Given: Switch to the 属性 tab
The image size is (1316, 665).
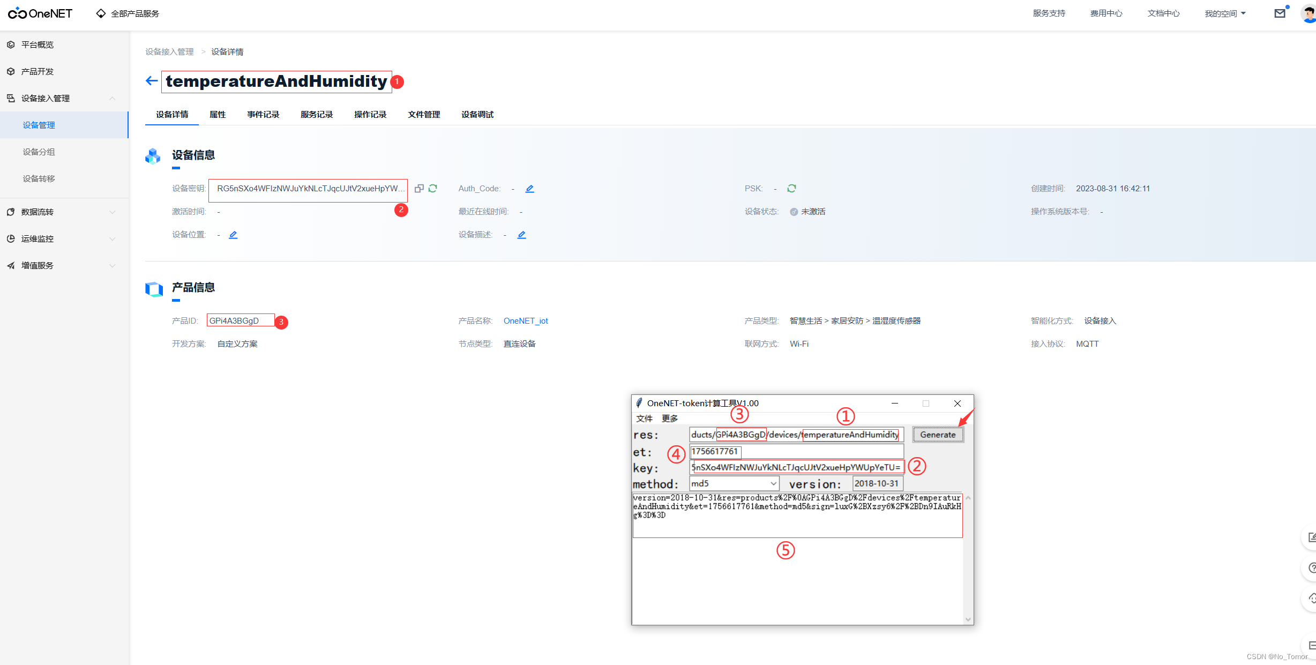Looking at the screenshot, I should click(218, 114).
